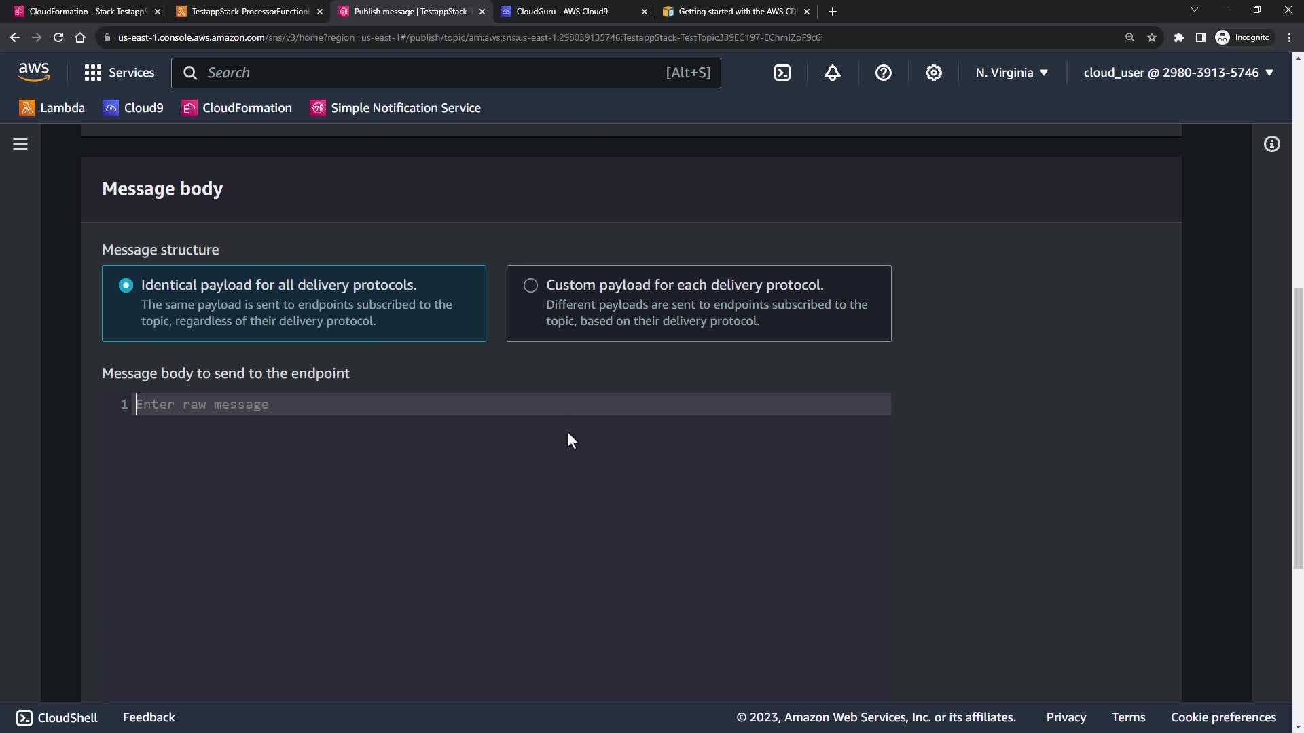The height and width of the screenshot is (733, 1304).
Task: Open the browser tab search chevron
Action: pyautogui.click(x=1194, y=10)
